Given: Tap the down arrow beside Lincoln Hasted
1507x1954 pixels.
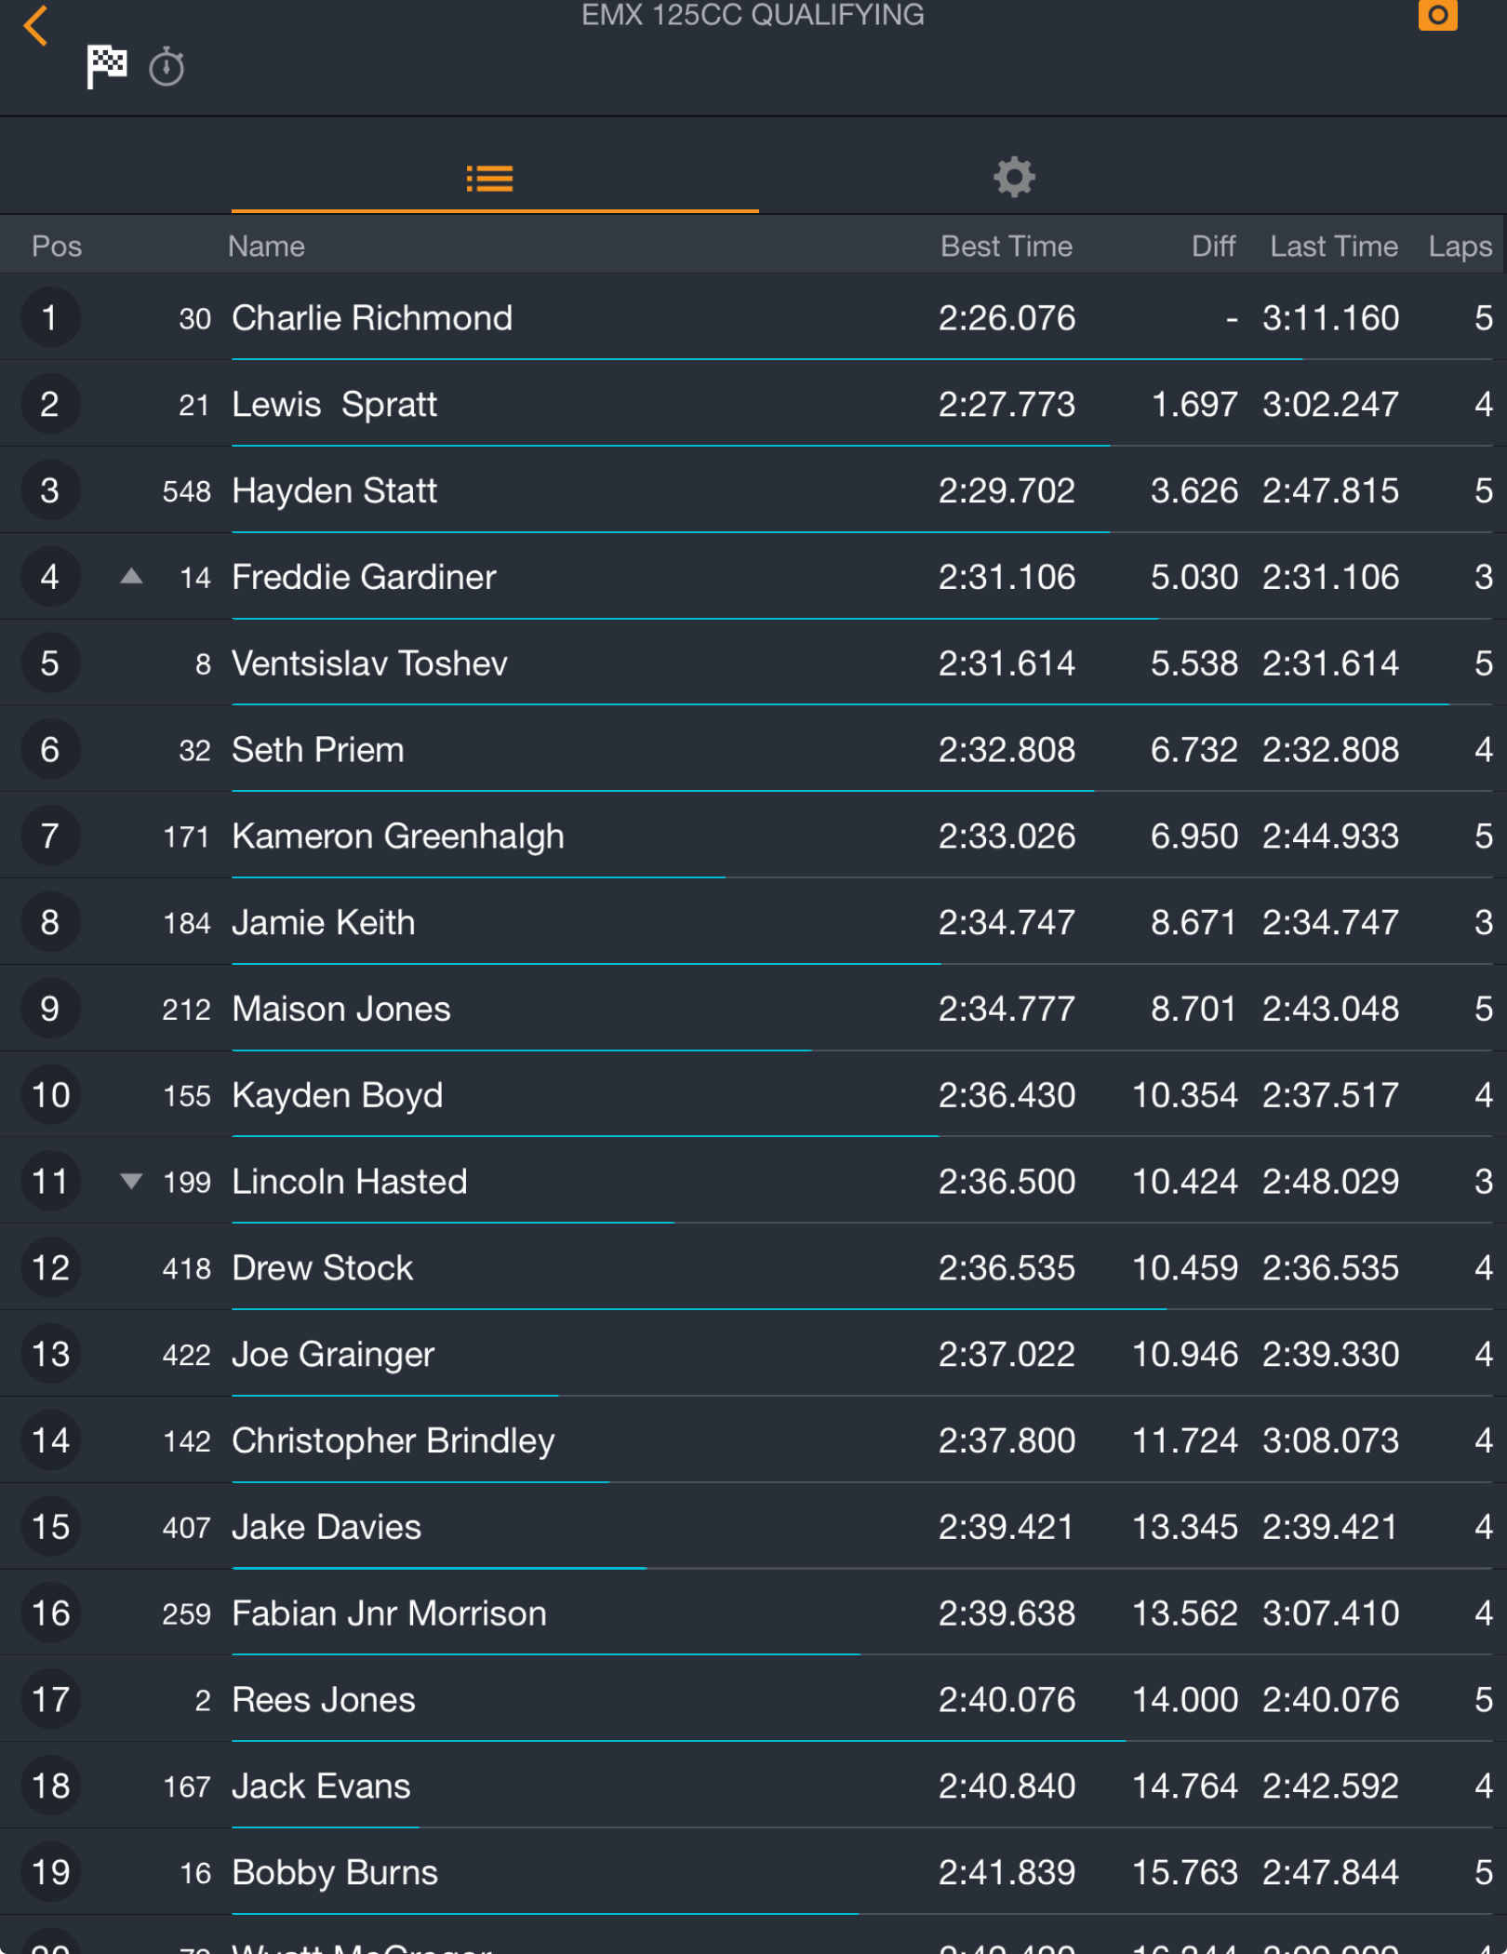Looking at the screenshot, I should point(132,1182).
